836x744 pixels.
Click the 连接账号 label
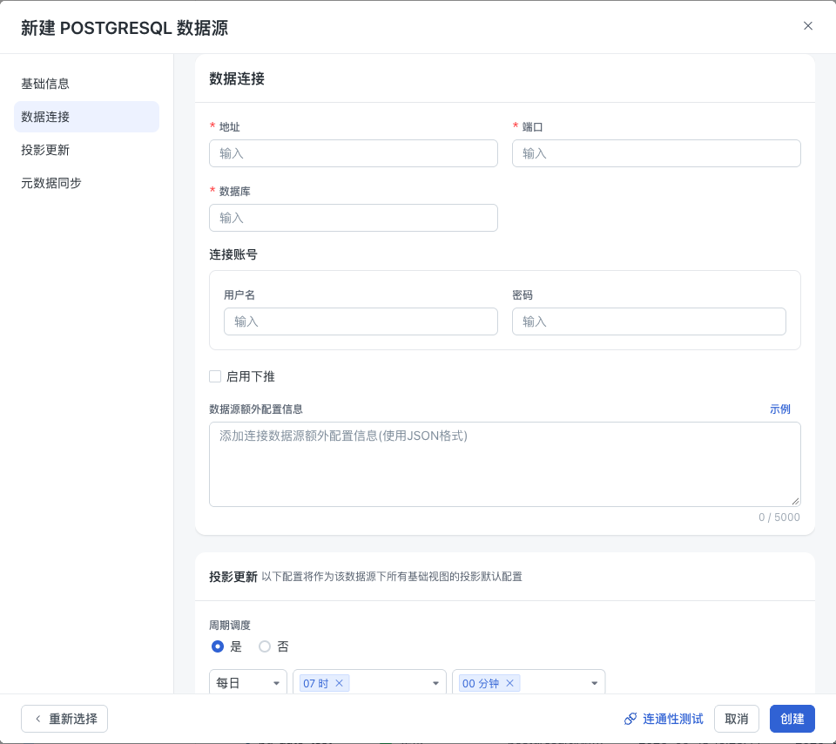[x=233, y=254]
